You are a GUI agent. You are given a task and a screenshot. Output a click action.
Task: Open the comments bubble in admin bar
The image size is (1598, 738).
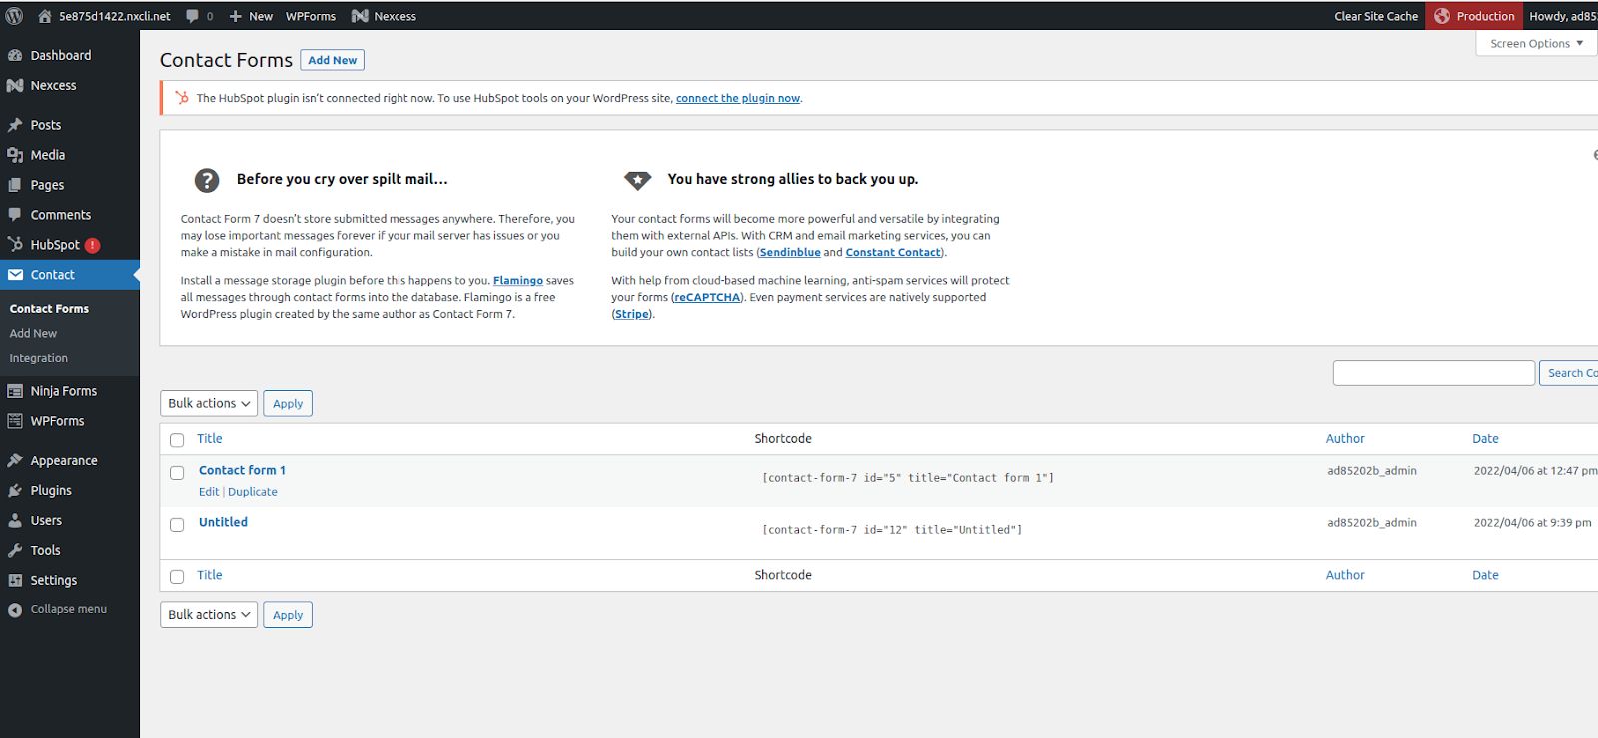192,16
